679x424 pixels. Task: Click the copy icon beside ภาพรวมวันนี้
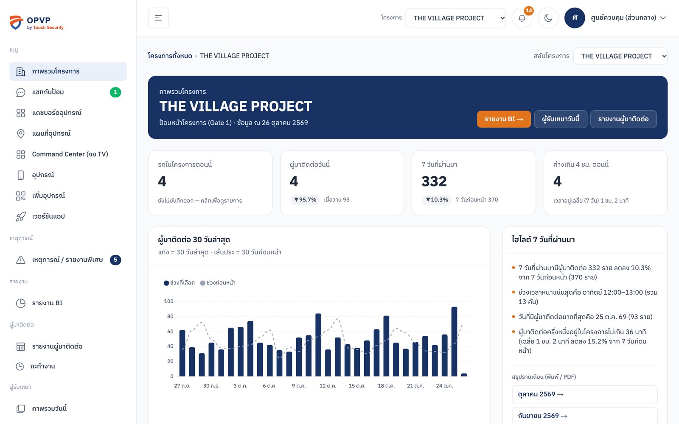[20, 409]
